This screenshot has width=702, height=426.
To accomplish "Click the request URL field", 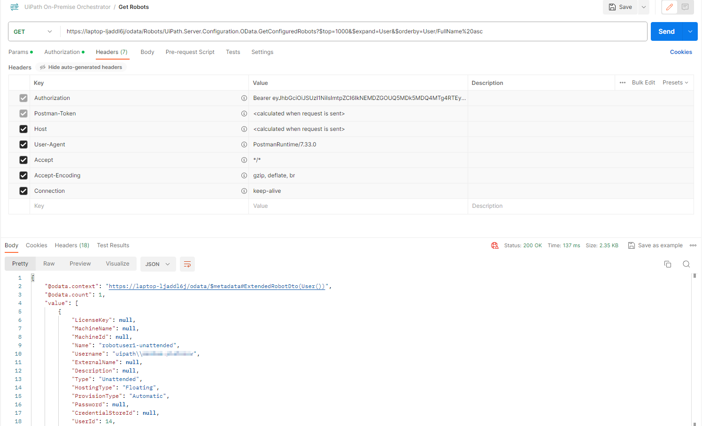I will (354, 31).
